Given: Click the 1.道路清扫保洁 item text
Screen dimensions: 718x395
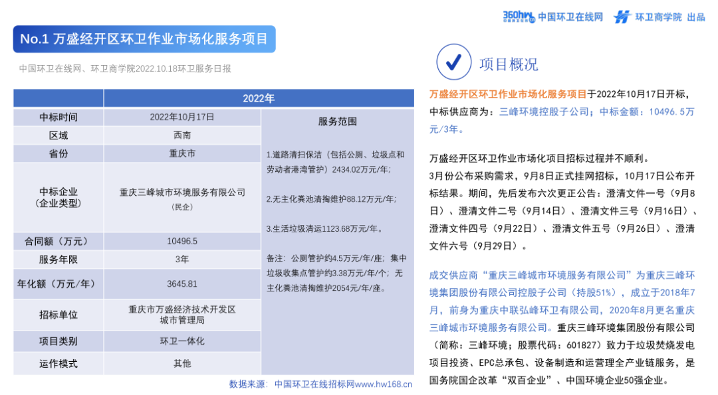Looking at the screenshot, I should pyautogui.click(x=335, y=162).
